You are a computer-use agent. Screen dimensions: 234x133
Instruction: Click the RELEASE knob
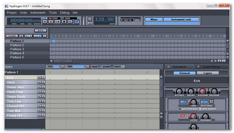point(214,91)
